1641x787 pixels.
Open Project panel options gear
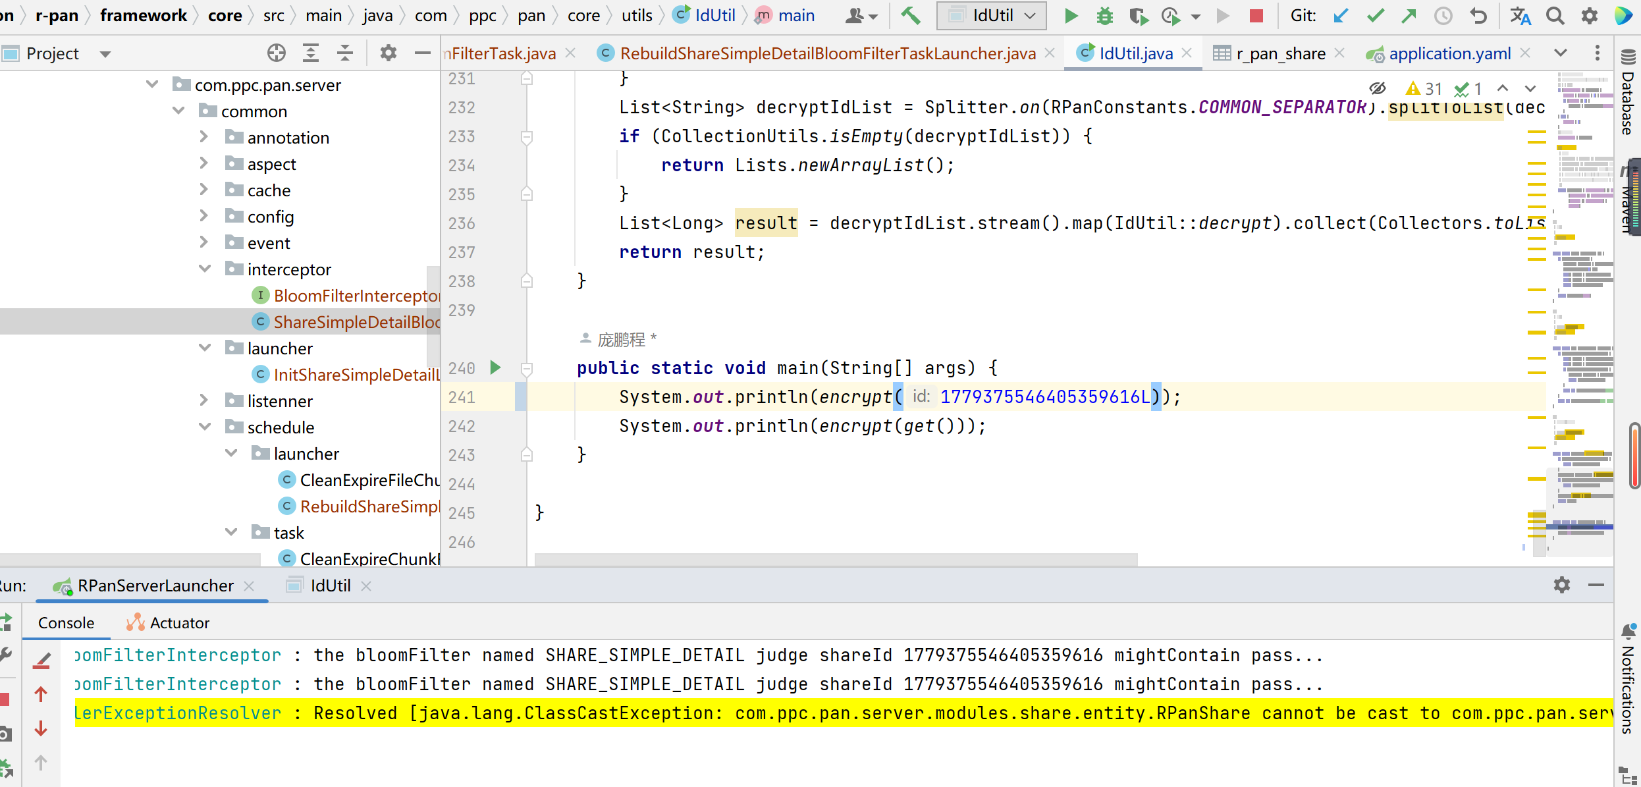pos(388,53)
